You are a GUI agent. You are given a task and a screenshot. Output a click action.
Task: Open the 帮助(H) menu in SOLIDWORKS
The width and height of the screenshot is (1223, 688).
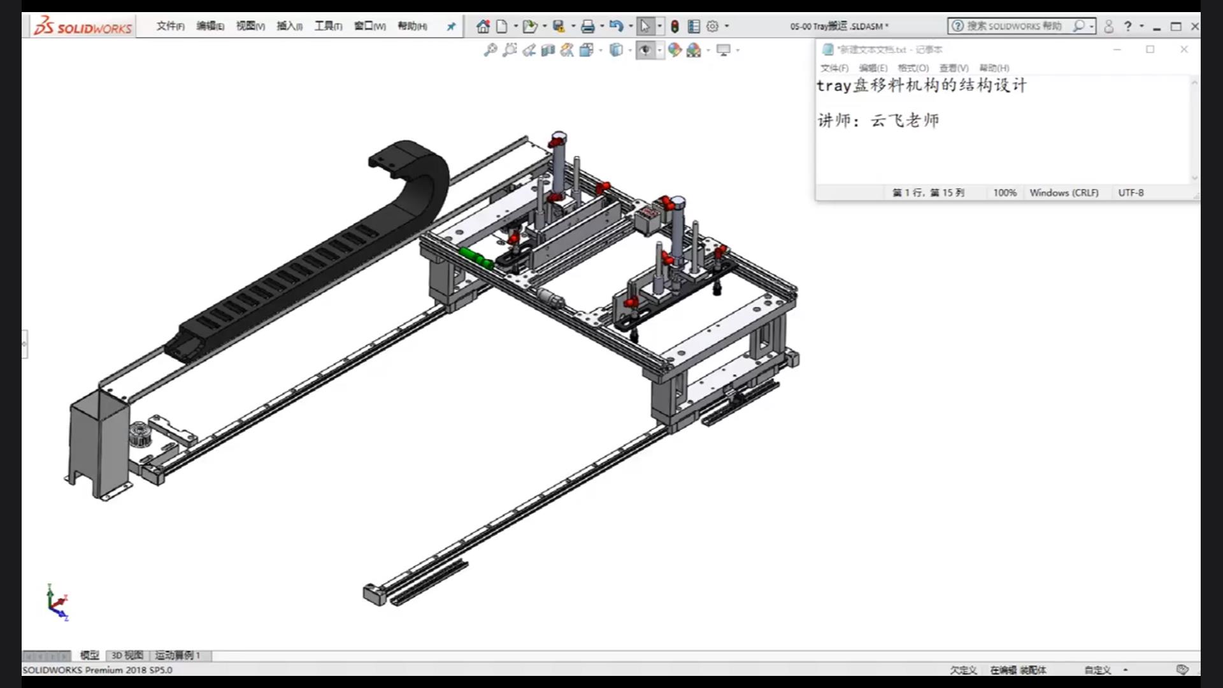tap(412, 26)
